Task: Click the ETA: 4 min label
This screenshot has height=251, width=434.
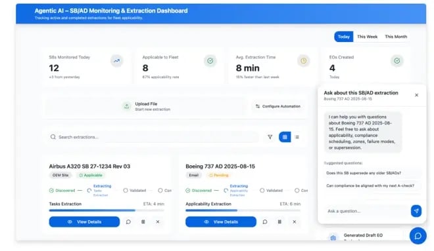Action: (x=154, y=204)
